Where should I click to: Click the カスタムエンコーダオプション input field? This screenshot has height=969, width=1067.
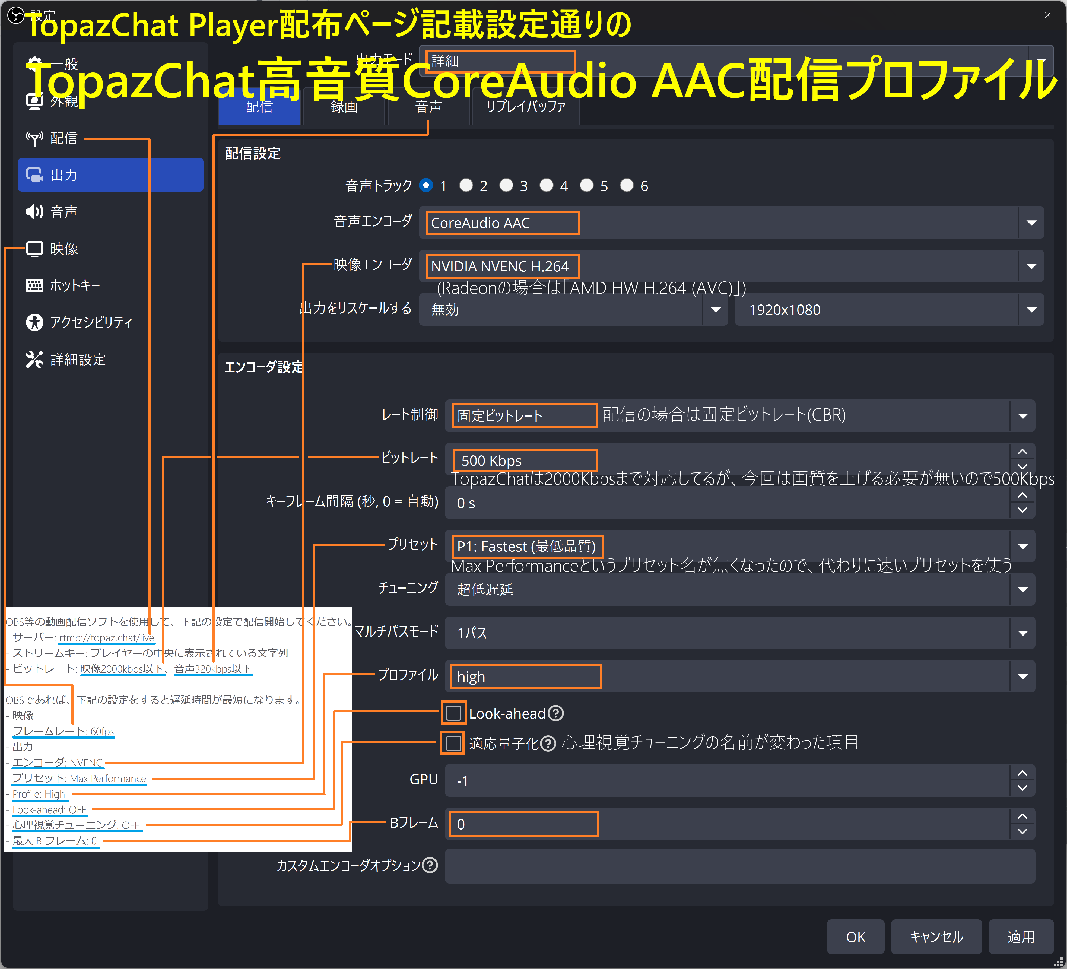(741, 866)
